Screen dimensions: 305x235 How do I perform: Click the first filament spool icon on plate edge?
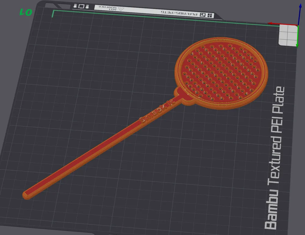(x=75, y=5)
